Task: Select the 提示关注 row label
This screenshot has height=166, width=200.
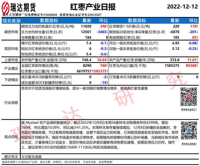Action: (x=11, y=157)
